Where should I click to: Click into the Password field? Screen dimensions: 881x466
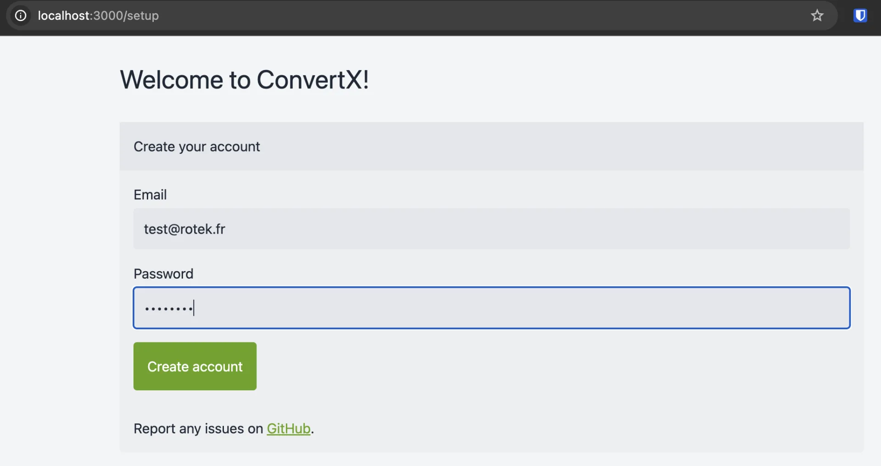(491, 308)
